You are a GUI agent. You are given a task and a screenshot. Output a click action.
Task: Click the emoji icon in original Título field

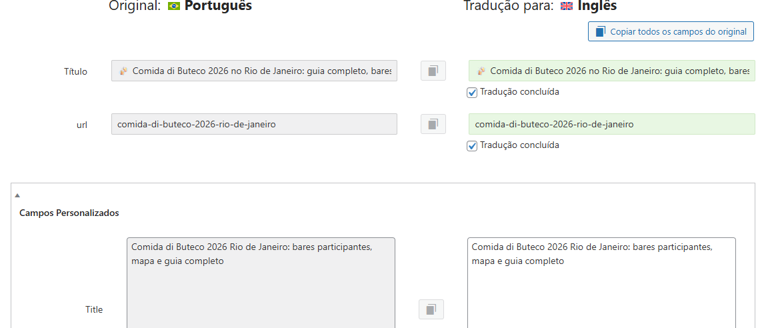123,71
